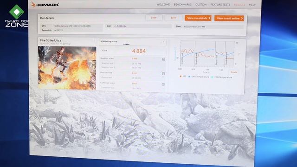
Task: Click the SystemInfo version field
Action: click(x=78, y=30)
